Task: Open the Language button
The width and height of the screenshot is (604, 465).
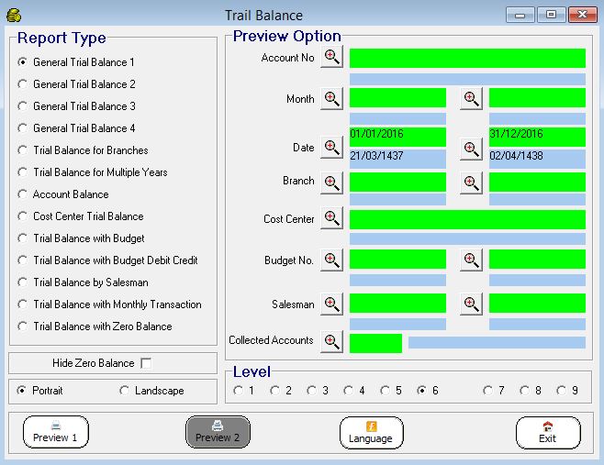Action: 371,432
